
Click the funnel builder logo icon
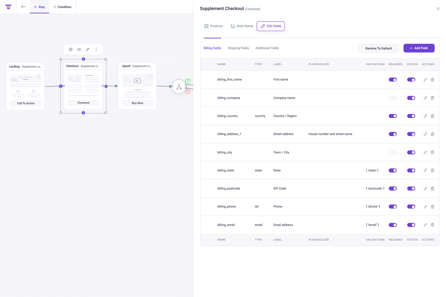tap(8, 7)
